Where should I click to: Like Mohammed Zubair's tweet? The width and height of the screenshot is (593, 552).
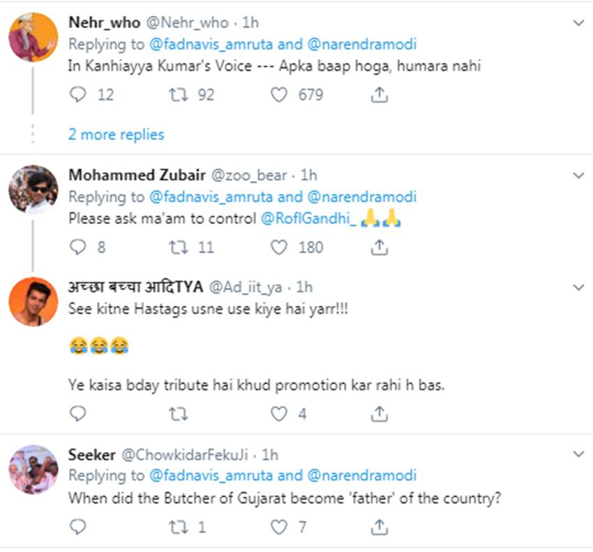coord(279,247)
